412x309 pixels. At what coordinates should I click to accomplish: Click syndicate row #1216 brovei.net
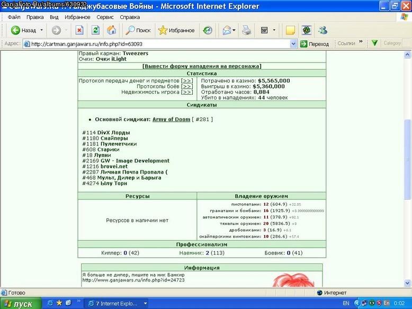(105, 167)
